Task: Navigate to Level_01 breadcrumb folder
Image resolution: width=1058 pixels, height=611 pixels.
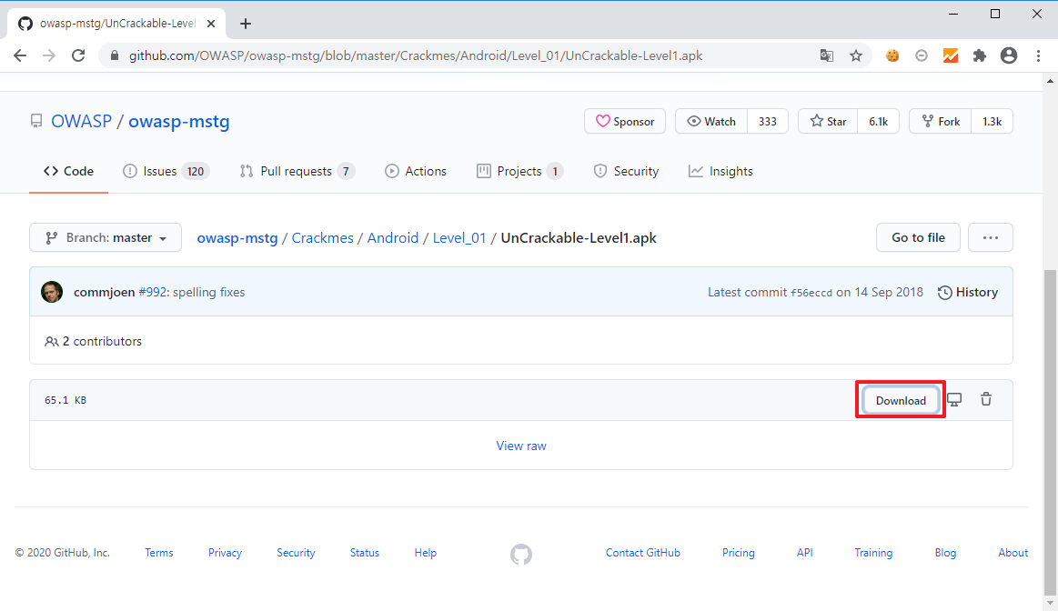Action: pyautogui.click(x=459, y=238)
